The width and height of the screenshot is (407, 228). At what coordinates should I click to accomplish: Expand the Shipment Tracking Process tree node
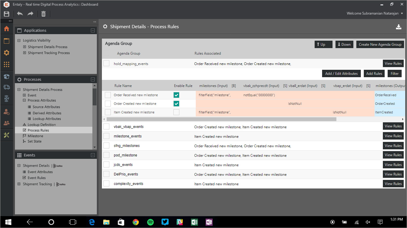click(25, 53)
